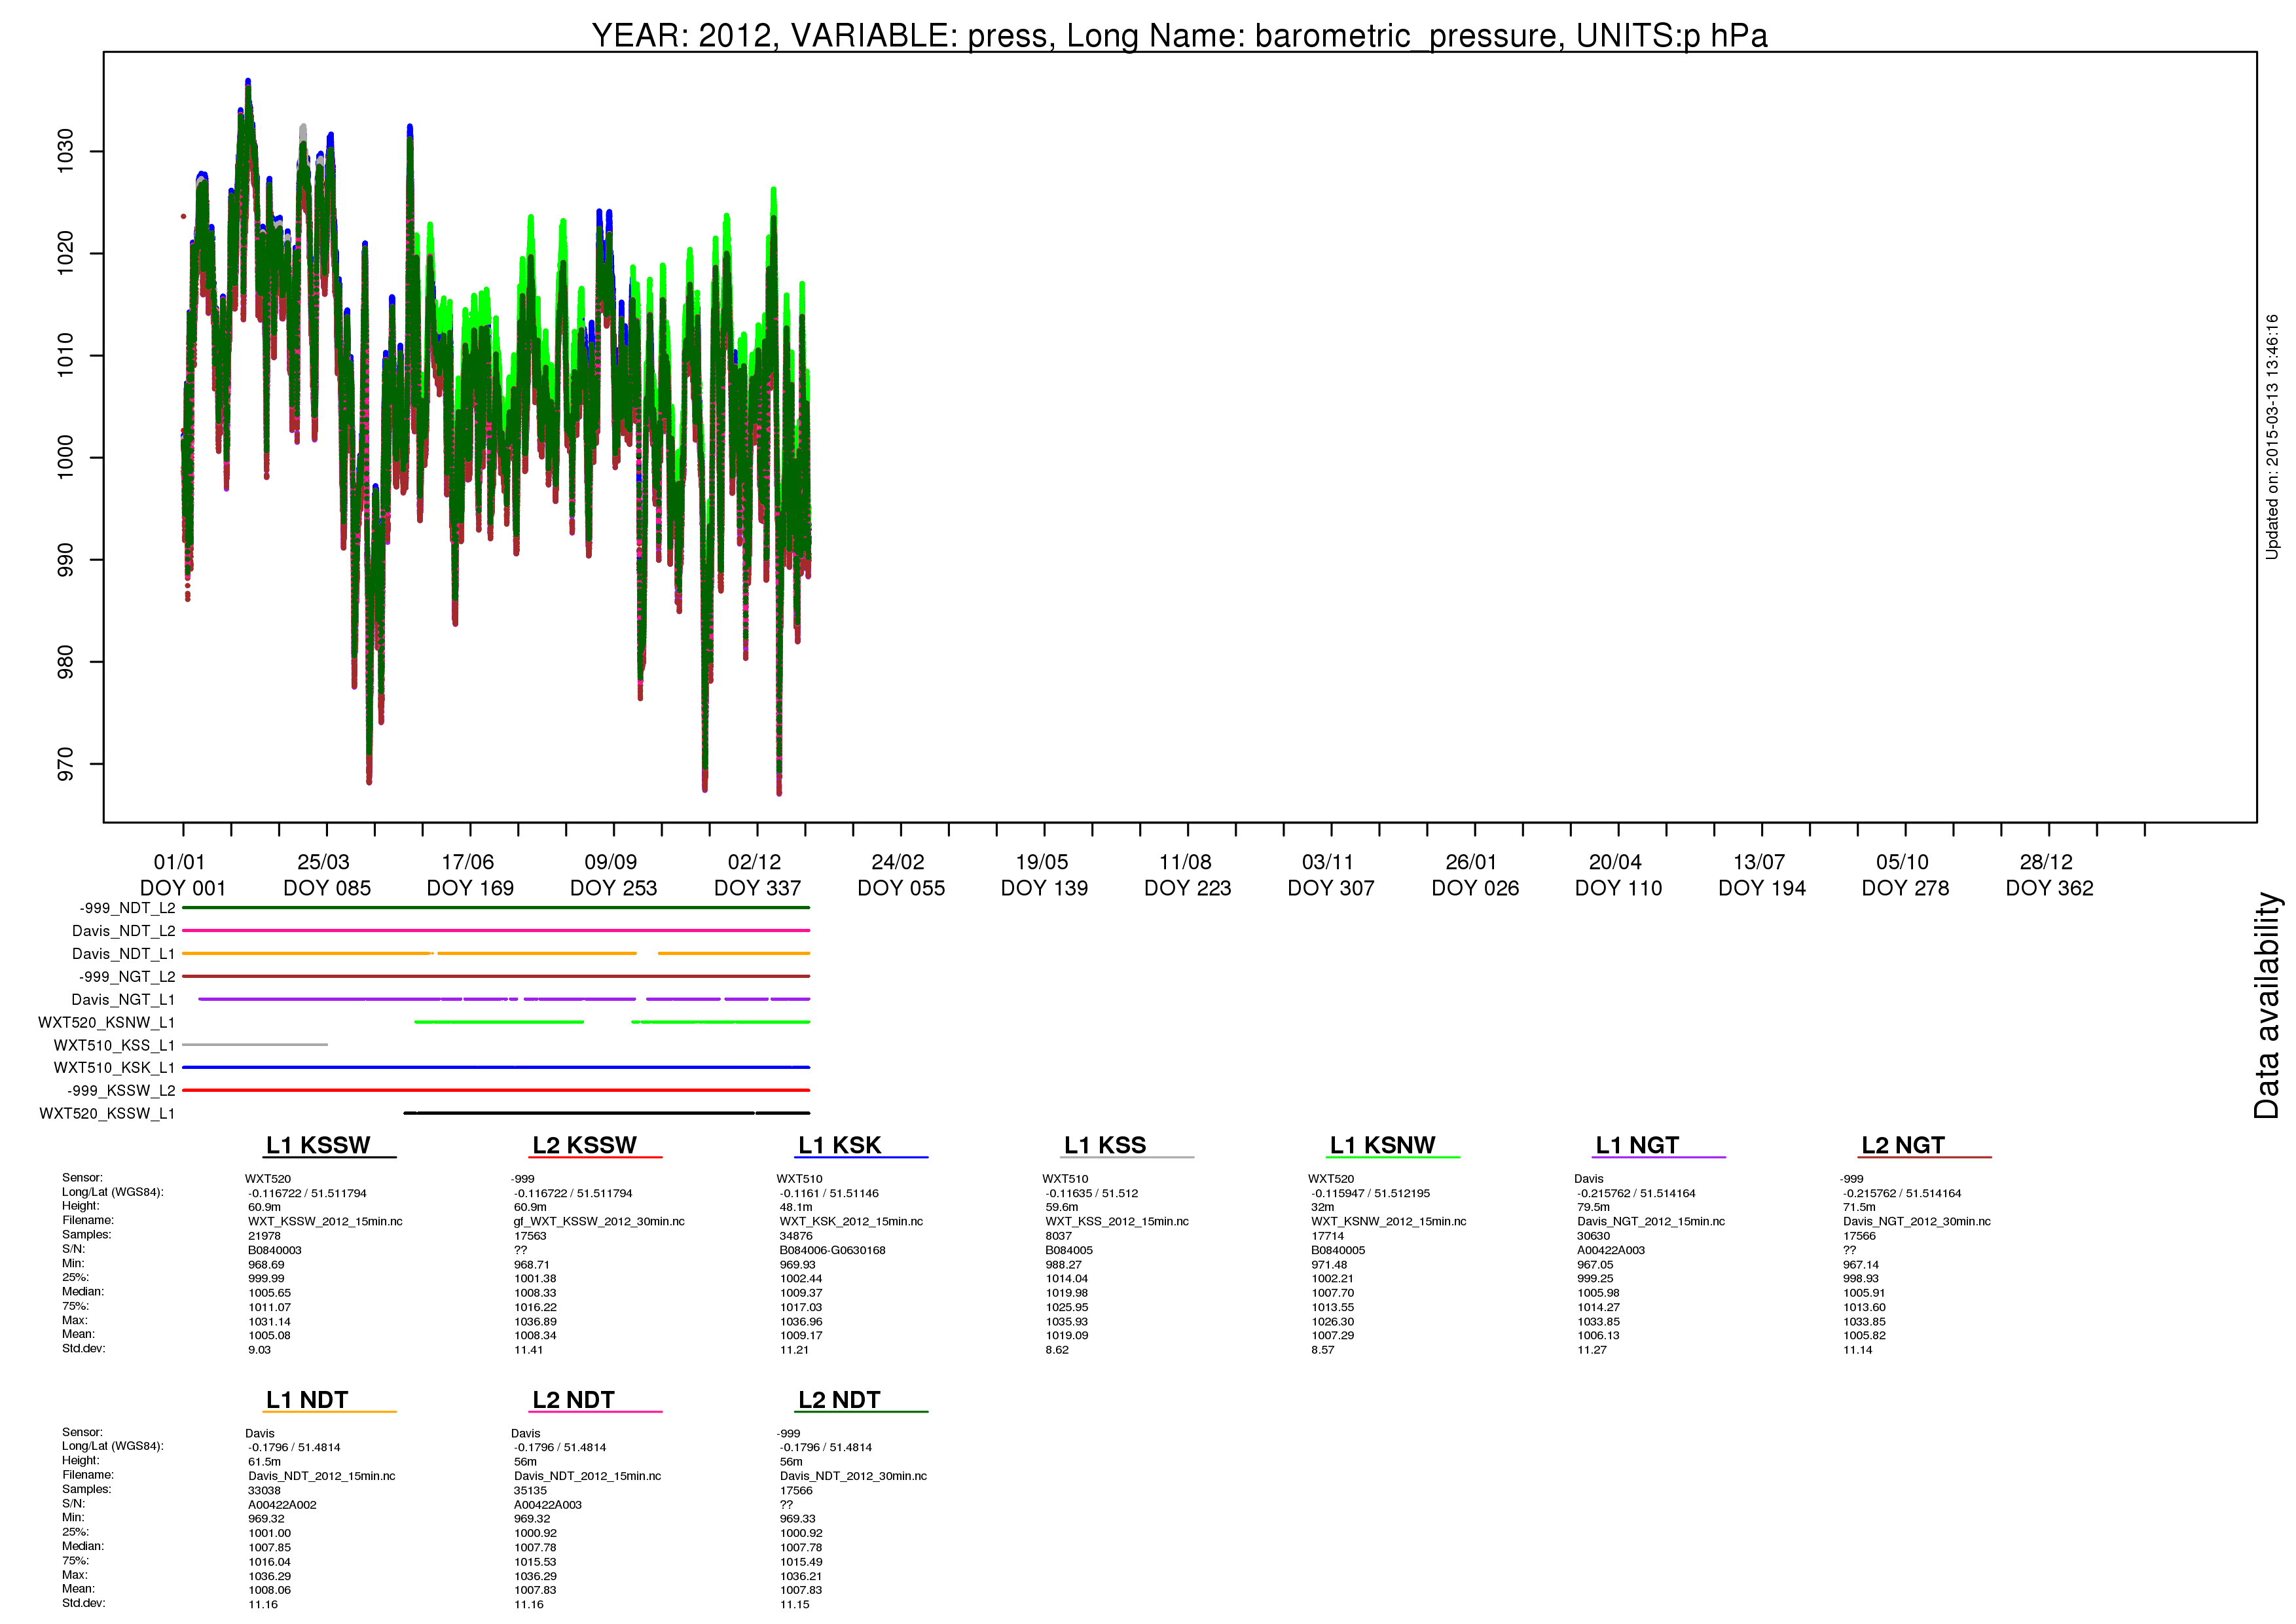Screen dimensions: 2296x1624
Task: Select filename 'WXT_KSS_2012_15min.nc'
Action: [x=1117, y=1222]
